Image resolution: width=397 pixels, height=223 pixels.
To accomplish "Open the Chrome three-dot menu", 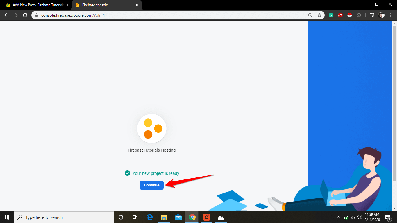I will coord(391,15).
